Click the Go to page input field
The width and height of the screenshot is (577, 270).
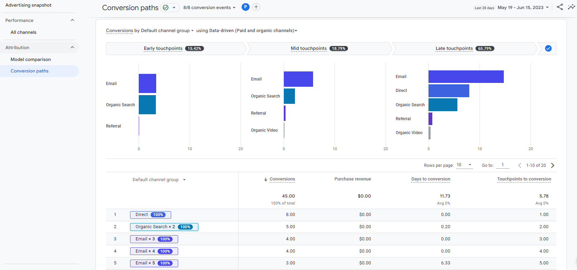[503, 165]
